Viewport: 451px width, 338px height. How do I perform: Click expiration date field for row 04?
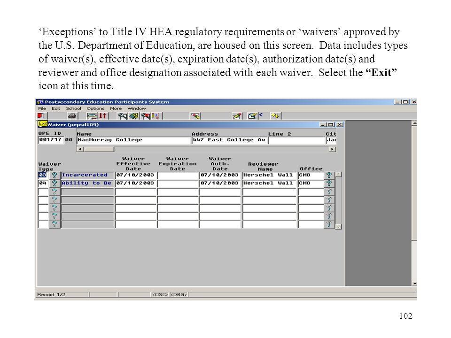(x=178, y=183)
